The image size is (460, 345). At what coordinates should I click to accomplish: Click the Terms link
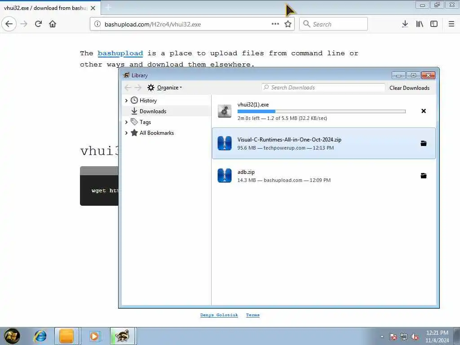coord(252,315)
